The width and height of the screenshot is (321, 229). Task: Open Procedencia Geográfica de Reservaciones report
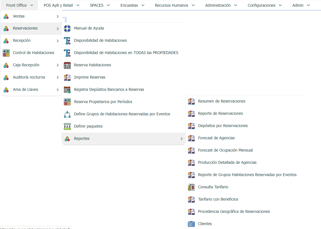pyautogui.click(x=234, y=212)
